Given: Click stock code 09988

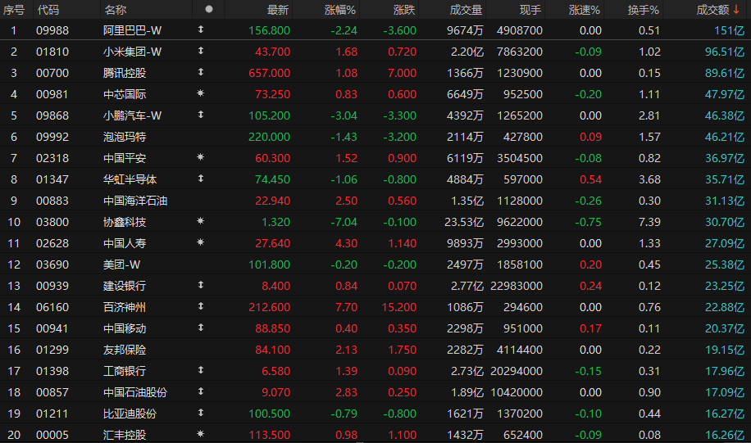Looking at the screenshot, I should point(52,30).
